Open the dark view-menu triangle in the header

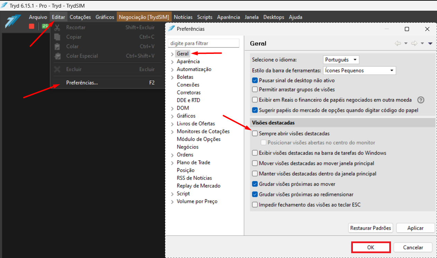pyautogui.click(x=430, y=44)
